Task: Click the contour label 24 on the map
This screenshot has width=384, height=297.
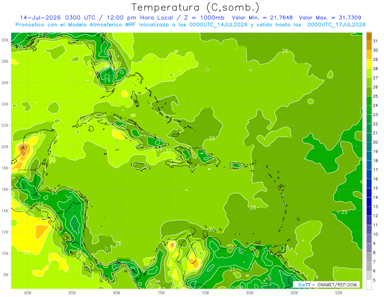Action: [41, 35]
